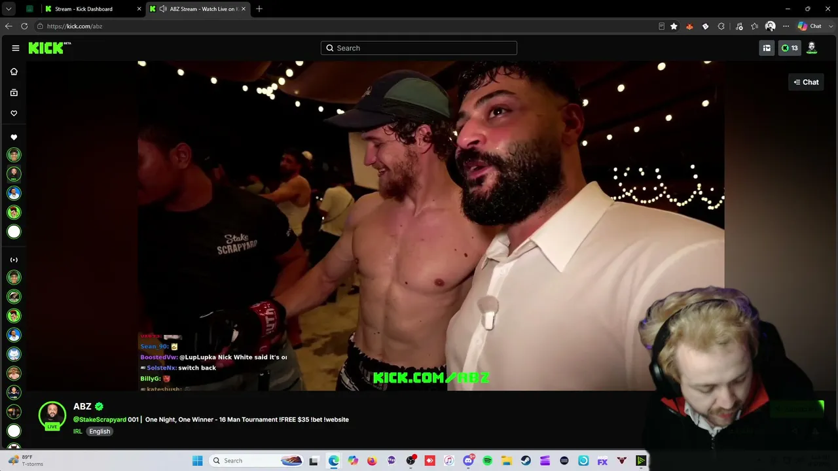
Task: Launch Firefox from the taskbar
Action: 372,461
